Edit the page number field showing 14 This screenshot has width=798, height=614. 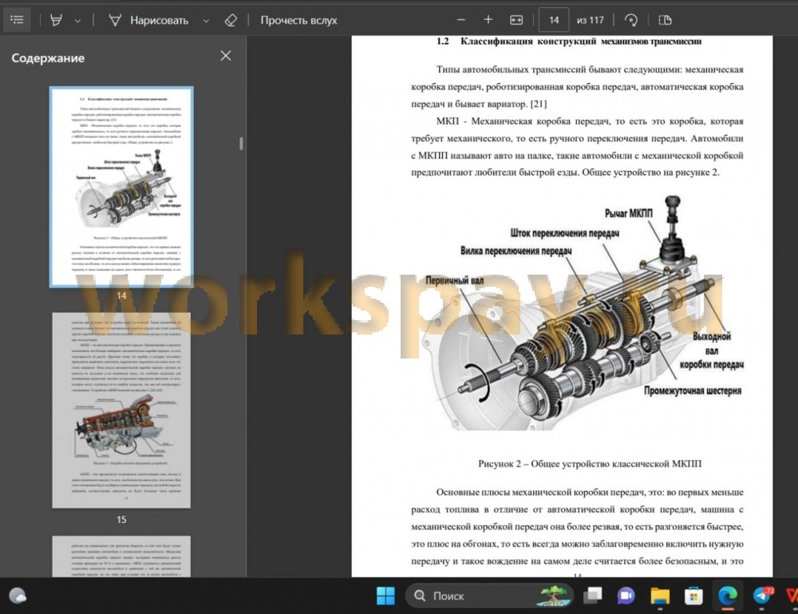[554, 20]
